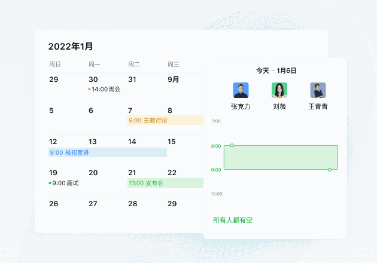Select date 31 in the calendar
This screenshot has height=263, width=377.
point(132,79)
